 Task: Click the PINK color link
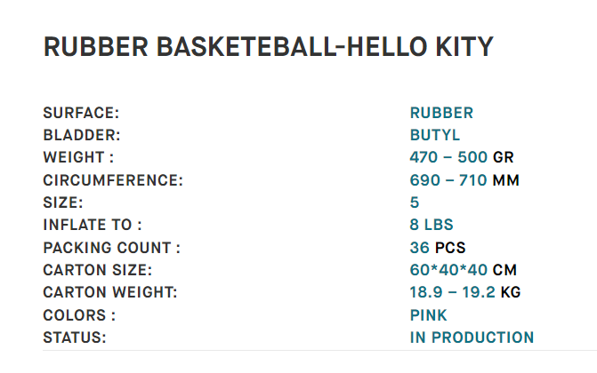[428, 315]
